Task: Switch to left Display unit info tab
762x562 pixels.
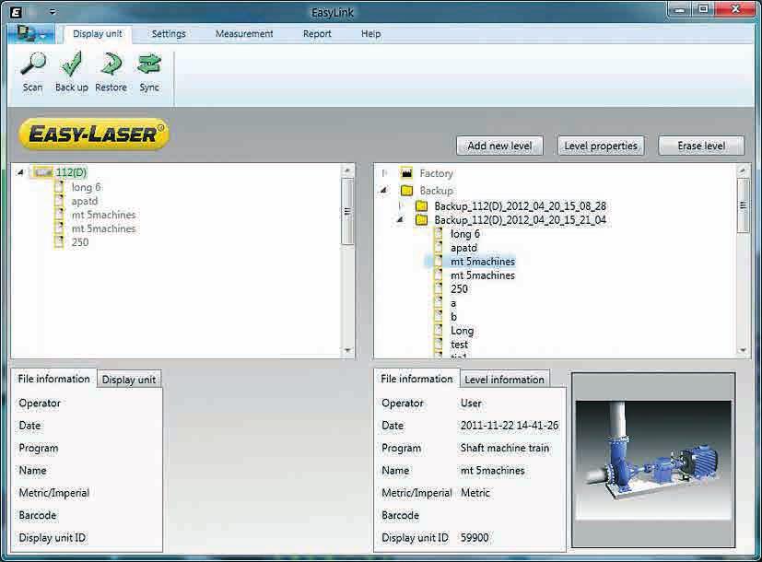Action: 129,380
